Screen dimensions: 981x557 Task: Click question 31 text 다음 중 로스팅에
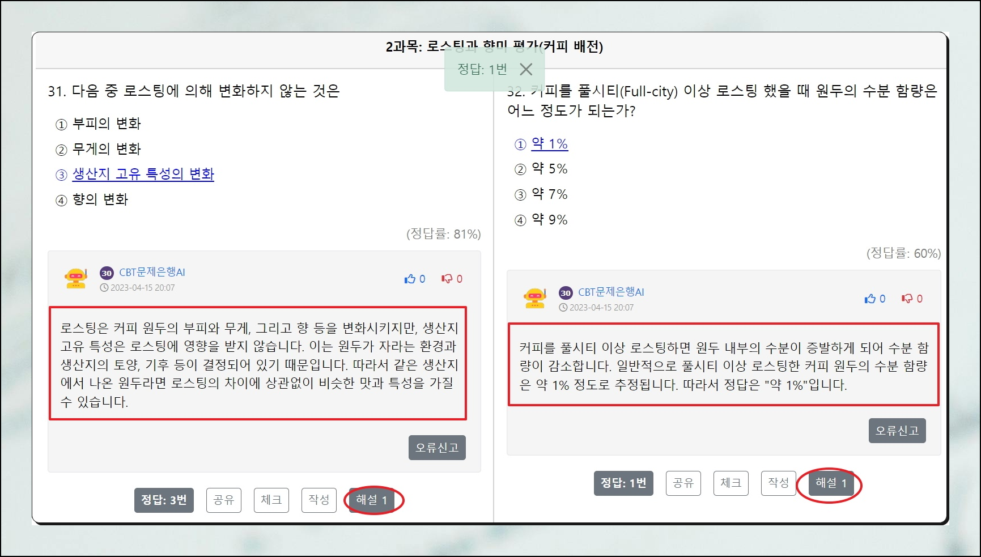click(193, 91)
